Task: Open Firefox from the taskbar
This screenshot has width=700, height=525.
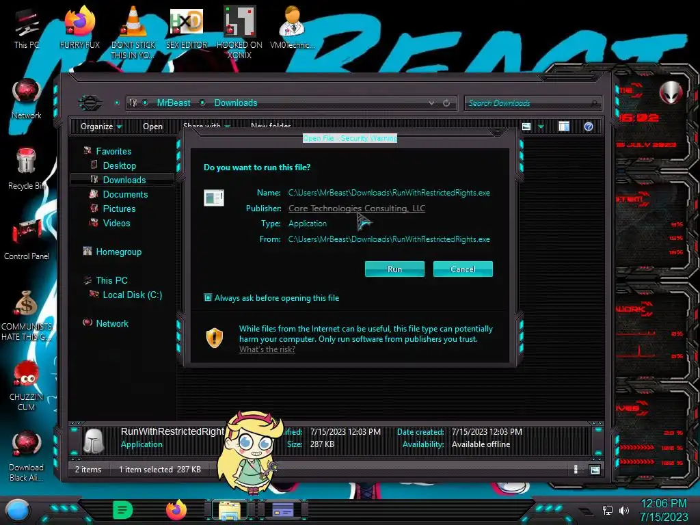Action: pos(176,510)
